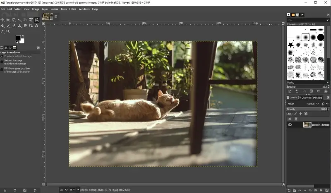Click the Edit brush button
Viewport: 331px width, 193px height.
pyautogui.click(x=290, y=91)
